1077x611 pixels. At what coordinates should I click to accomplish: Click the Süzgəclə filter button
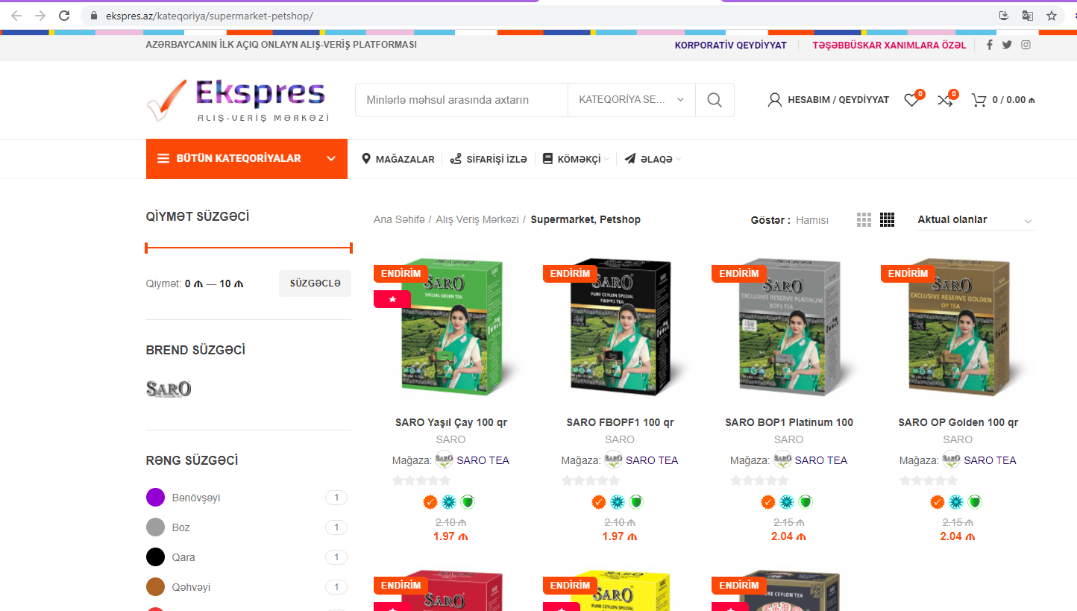point(315,283)
